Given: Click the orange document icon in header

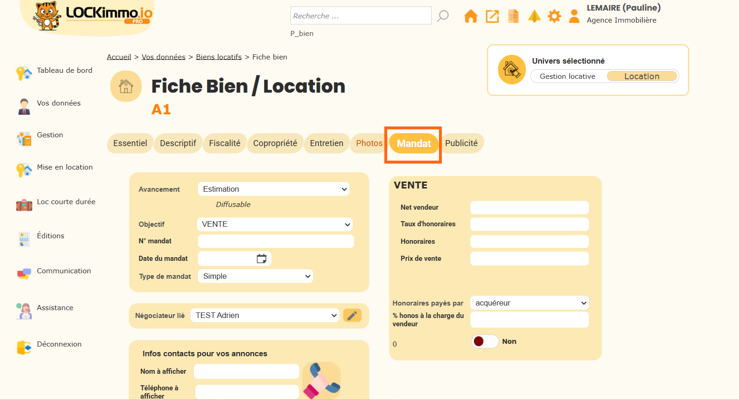Looking at the screenshot, I should pyautogui.click(x=513, y=16).
